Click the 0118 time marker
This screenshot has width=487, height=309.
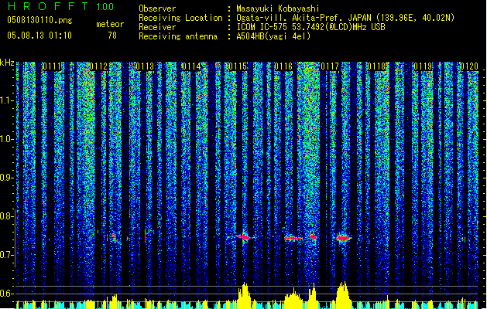pos(376,66)
